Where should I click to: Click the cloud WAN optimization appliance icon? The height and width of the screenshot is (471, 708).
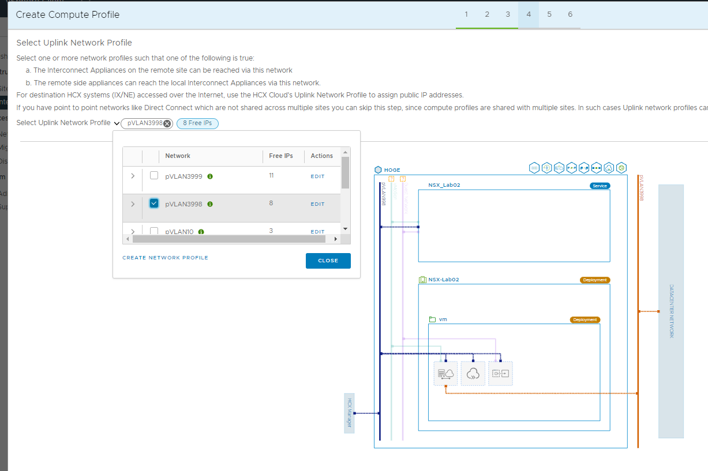click(473, 374)
